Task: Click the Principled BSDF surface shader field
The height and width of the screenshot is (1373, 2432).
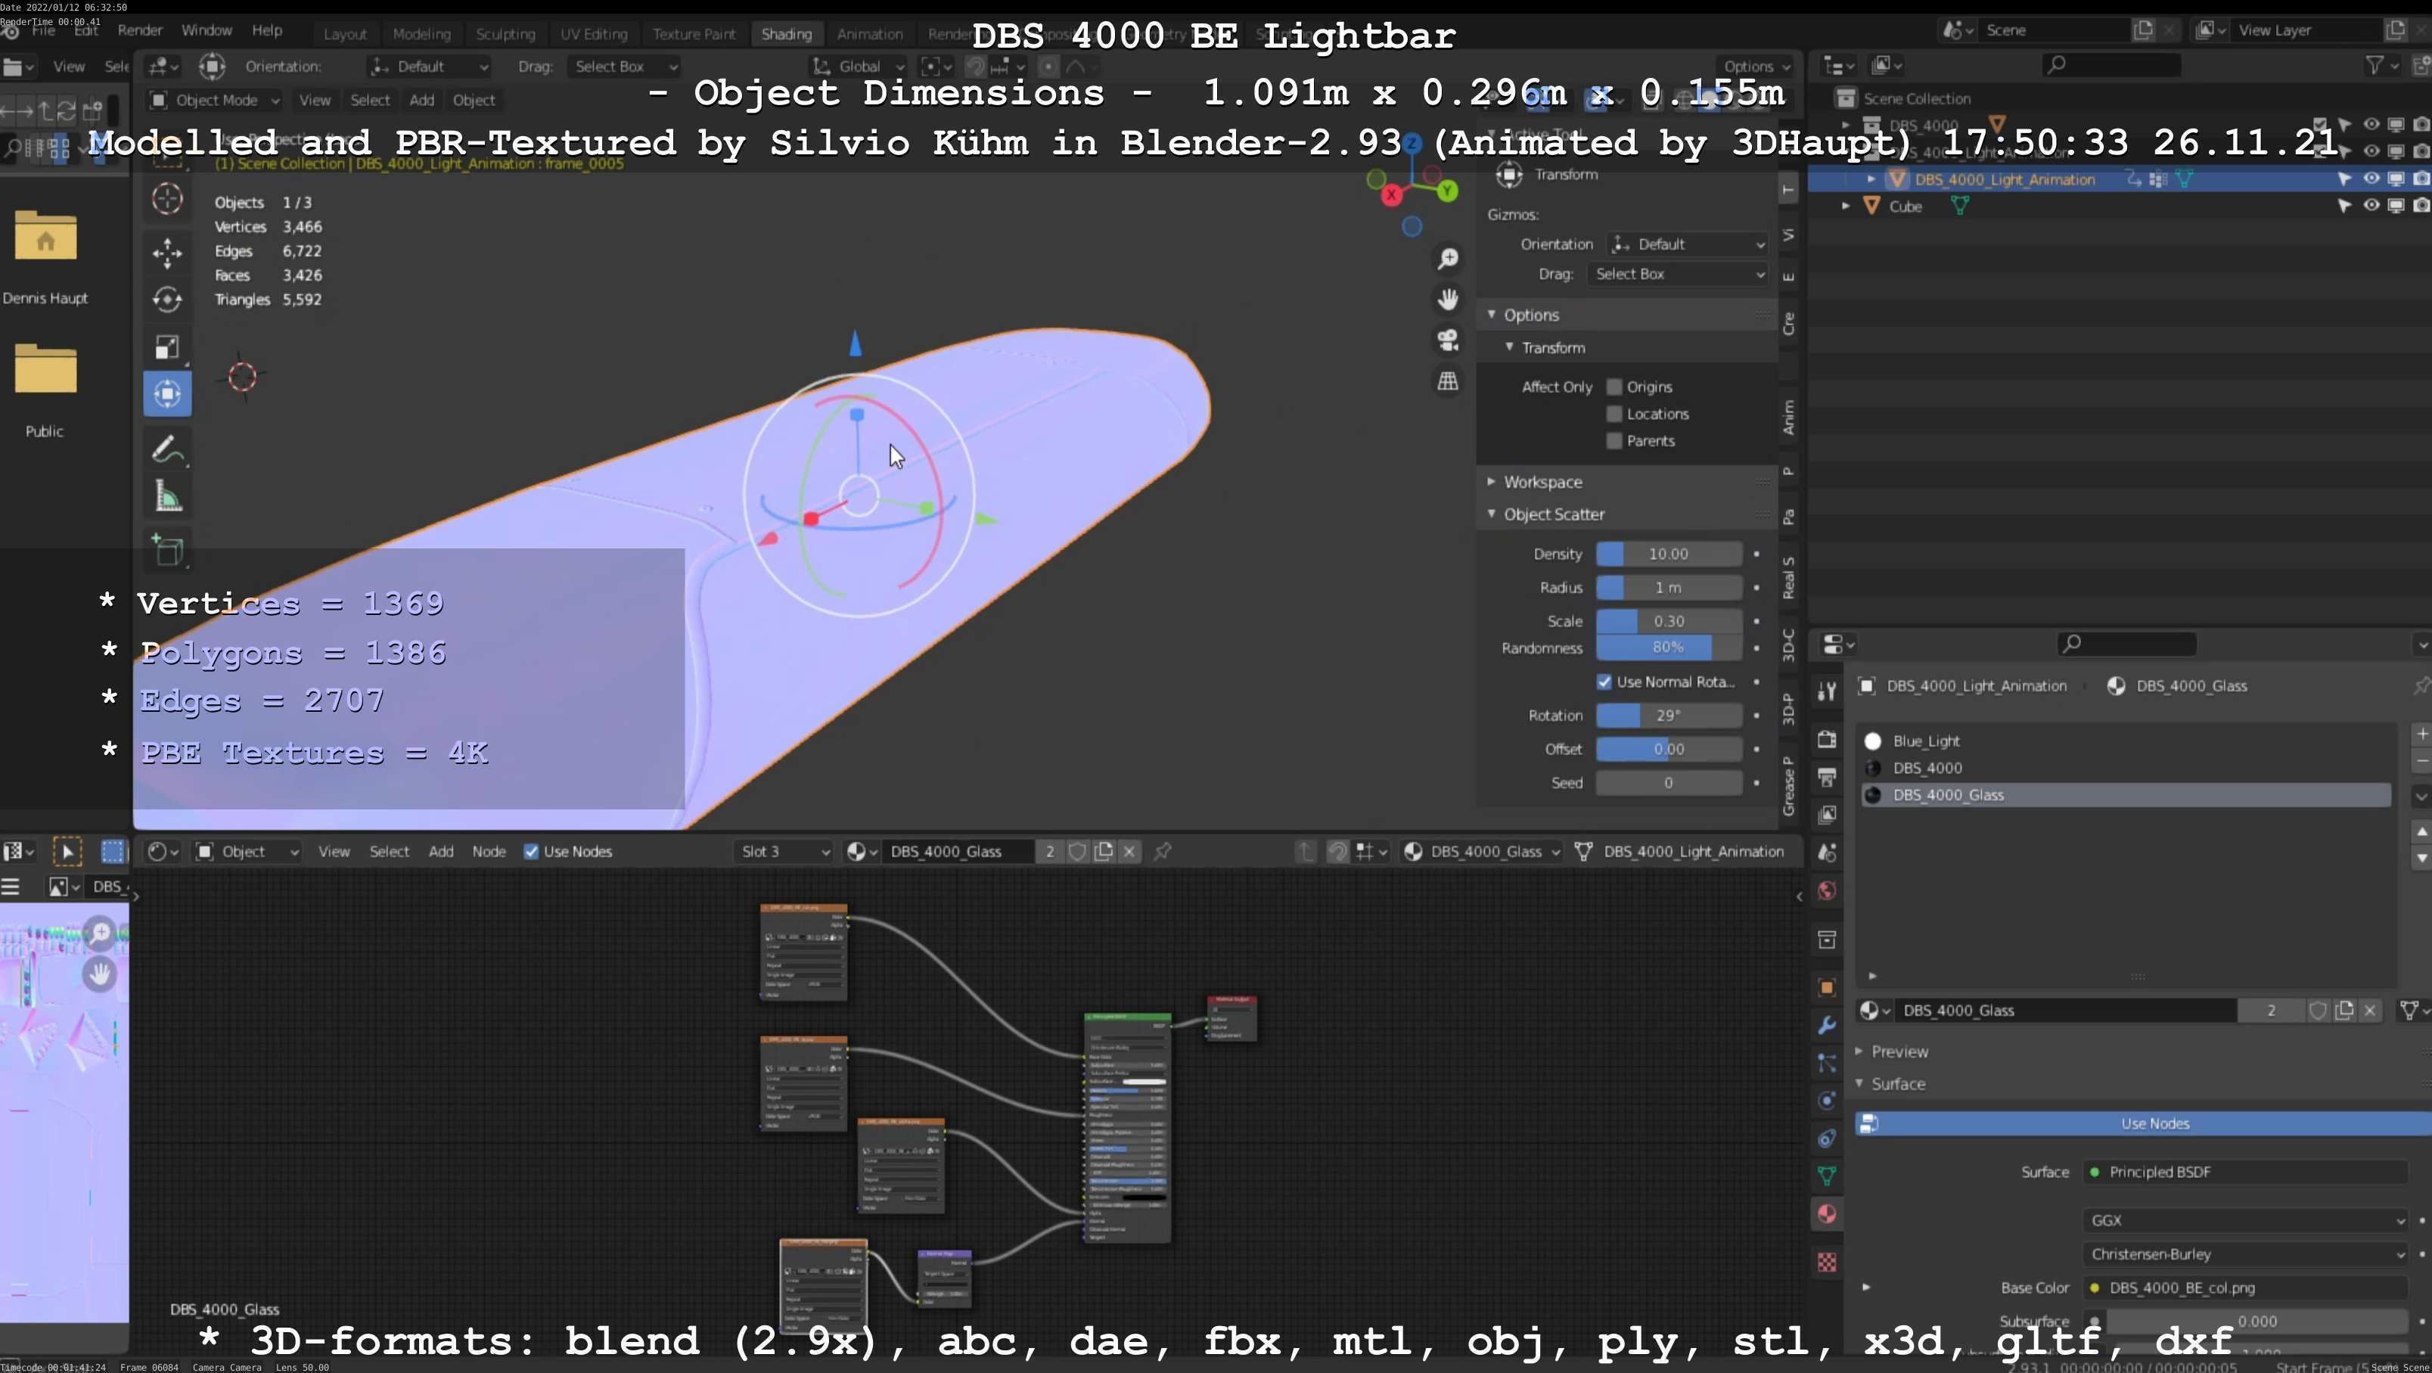Action: coord(2247,1172)
